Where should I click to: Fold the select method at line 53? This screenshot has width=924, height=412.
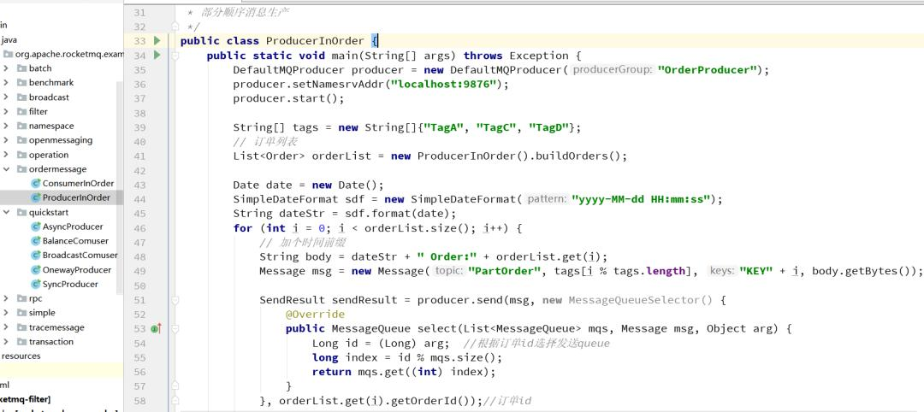pos(175,329)
